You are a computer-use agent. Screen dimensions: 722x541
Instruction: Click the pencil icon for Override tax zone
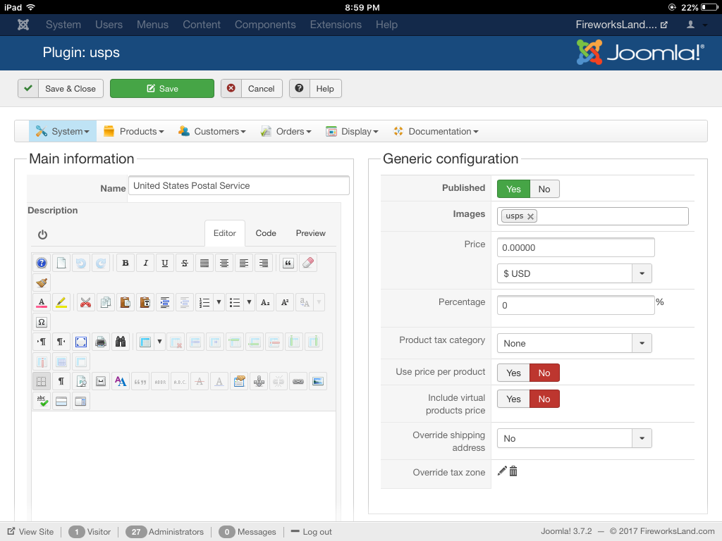(x=502, y=471)
